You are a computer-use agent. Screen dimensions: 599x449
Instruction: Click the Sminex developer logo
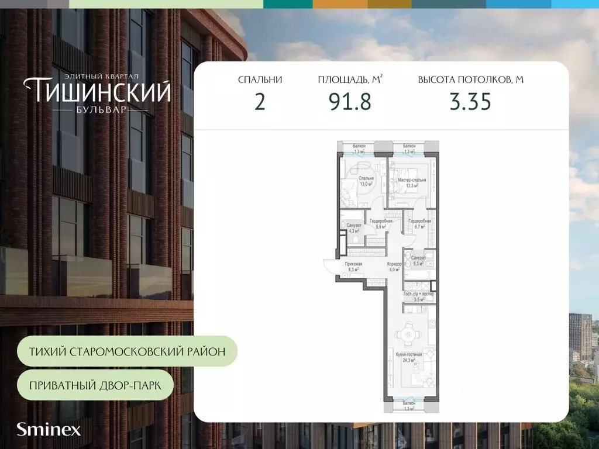[x=49, y=430]
